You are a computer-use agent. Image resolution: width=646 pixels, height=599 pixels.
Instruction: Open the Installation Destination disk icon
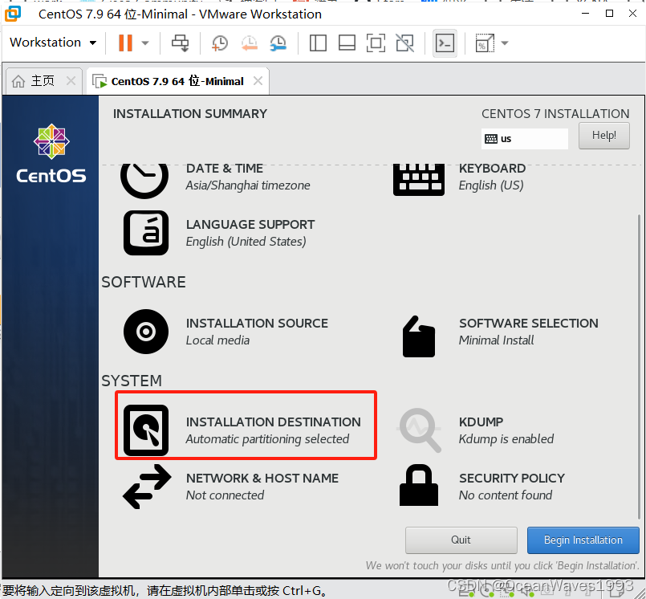pos(146,430)
